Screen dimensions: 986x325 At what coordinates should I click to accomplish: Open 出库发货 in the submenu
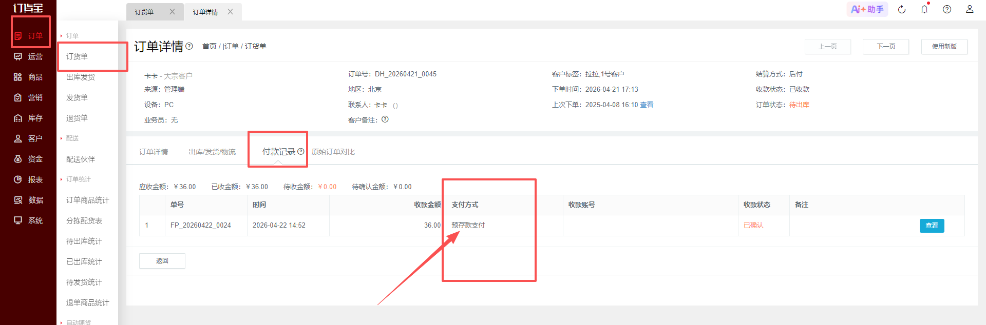pos(81,77)
